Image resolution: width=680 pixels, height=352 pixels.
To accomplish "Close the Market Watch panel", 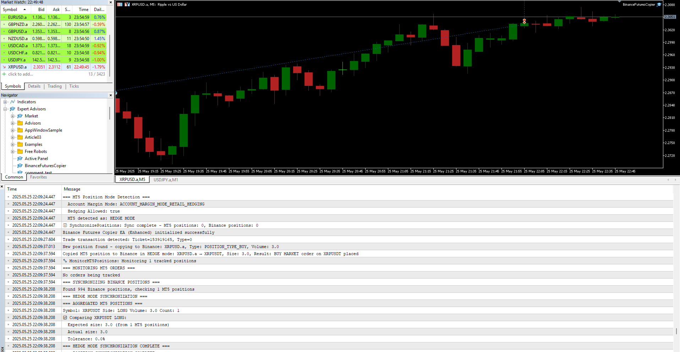I will (110, 2).
